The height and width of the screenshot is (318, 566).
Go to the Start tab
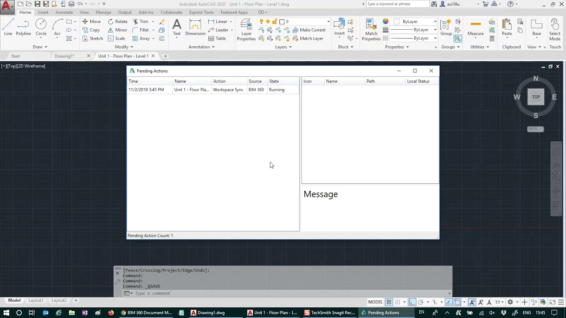[15, 56]
